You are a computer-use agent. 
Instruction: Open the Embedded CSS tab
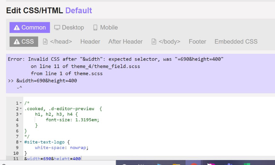[236, 42]
